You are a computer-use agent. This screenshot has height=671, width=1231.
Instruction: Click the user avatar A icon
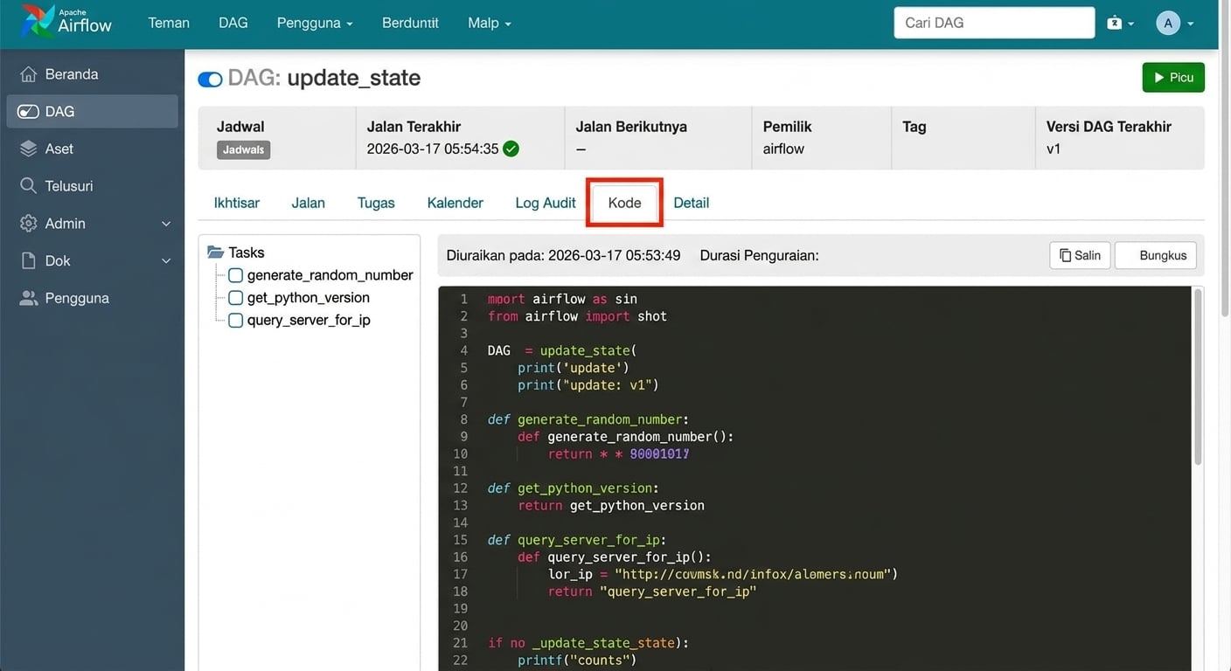point(1168,23)
